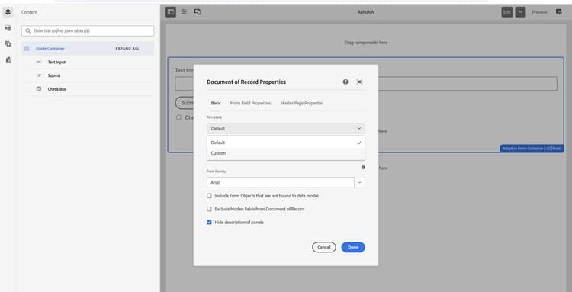Screen dimensions: 572x292
Task: Open help icon in dialog header
Action: 345,82
